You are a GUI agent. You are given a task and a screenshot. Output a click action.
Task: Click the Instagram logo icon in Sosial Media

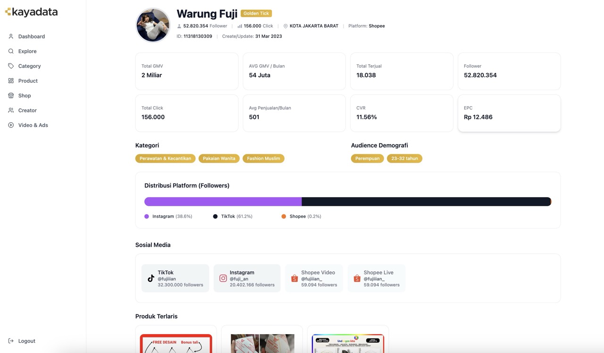pyautogui.click(x=223, y=278)
